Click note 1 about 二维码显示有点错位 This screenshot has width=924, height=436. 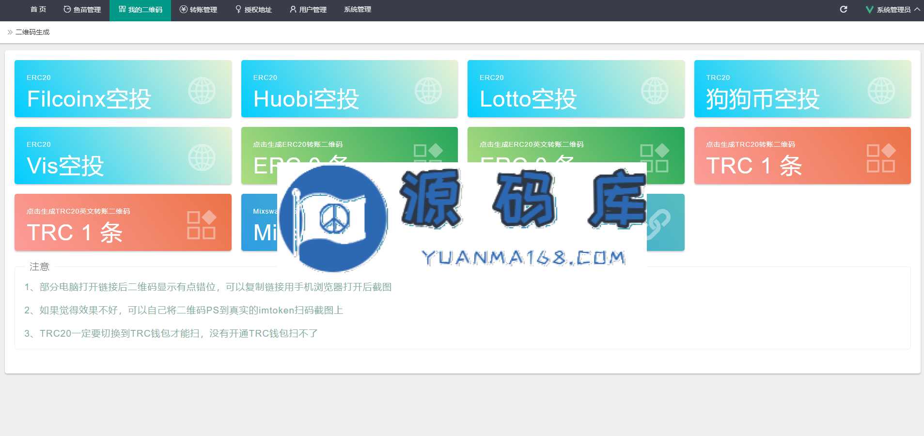point(208,287)
